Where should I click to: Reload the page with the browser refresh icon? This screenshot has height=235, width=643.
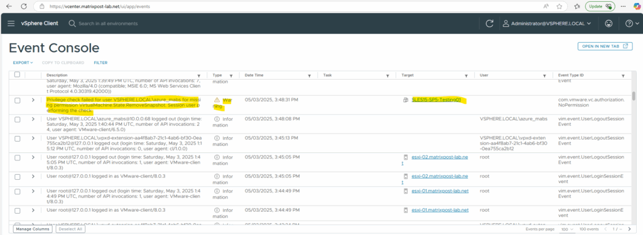point(24,6)
